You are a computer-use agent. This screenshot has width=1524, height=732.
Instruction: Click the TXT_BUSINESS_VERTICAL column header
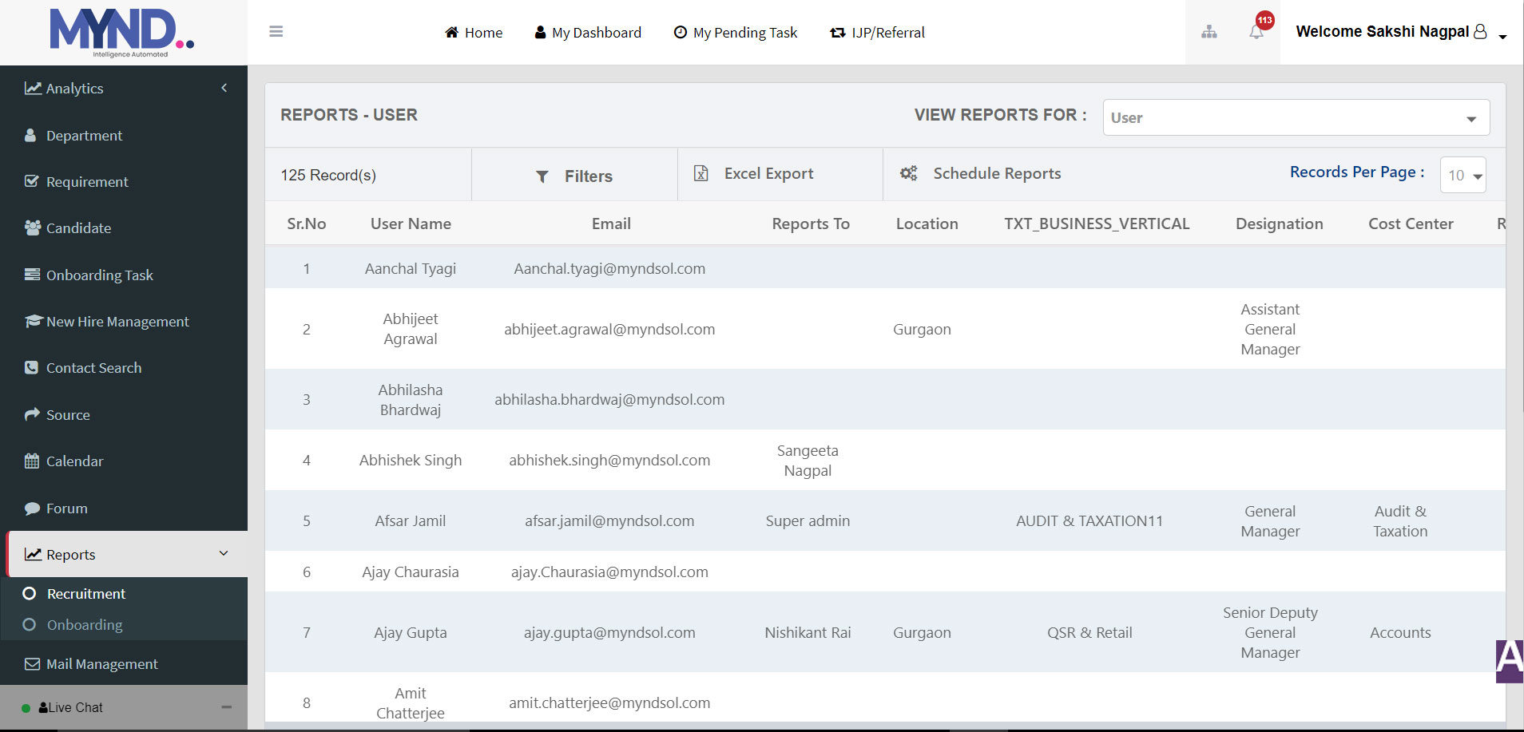[1097, 224]
